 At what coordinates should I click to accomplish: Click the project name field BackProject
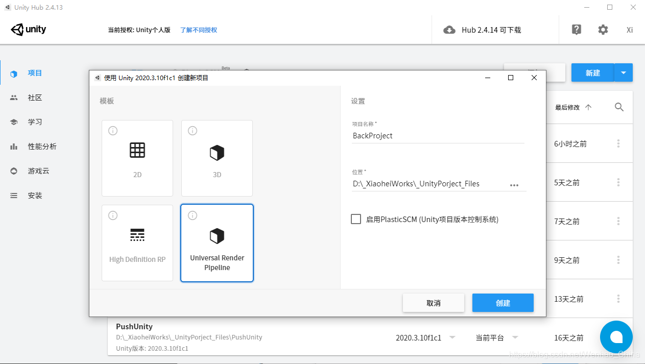pos(438,136)
